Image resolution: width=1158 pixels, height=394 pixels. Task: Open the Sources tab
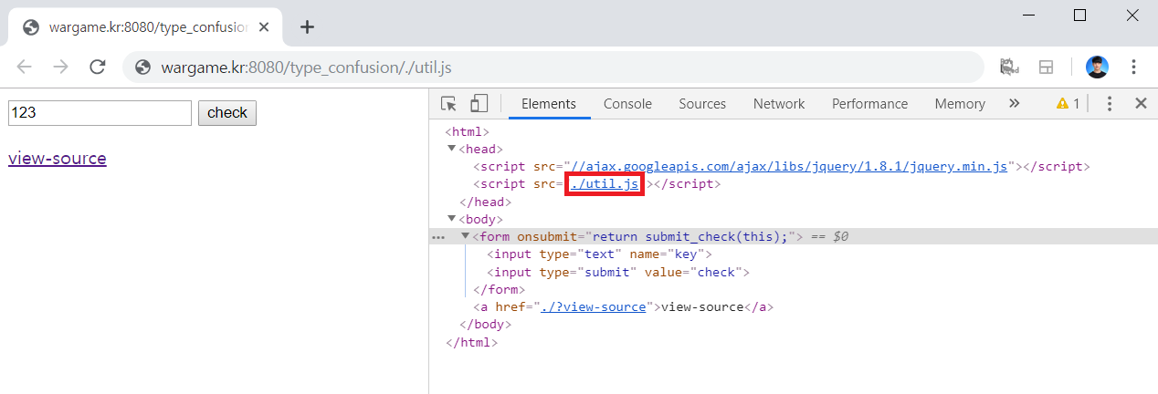[x=702, y=104]
